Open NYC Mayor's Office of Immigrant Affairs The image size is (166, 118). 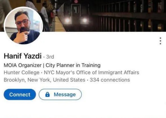click(x=92, y=72)
